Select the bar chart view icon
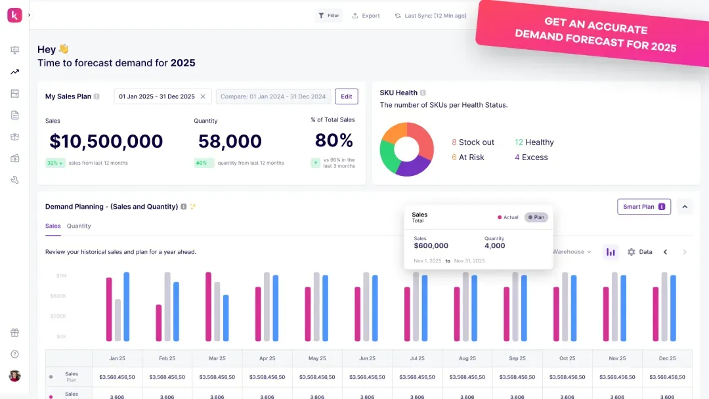 pyautogui.click(x=610, y=251)
